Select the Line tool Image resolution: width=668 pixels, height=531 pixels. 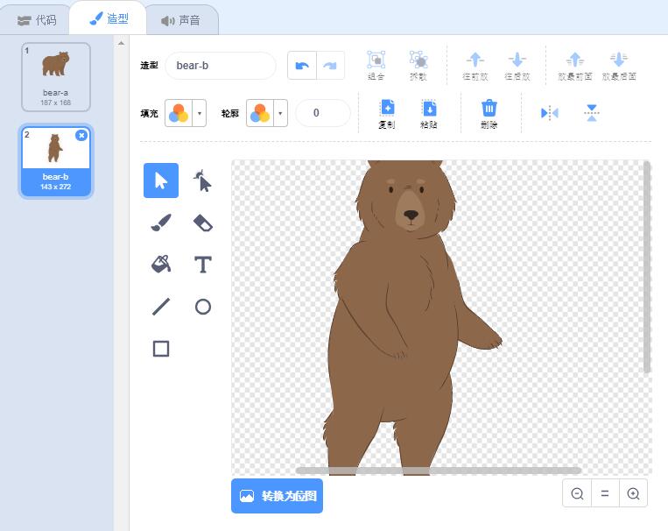click(x=161, y=307)
